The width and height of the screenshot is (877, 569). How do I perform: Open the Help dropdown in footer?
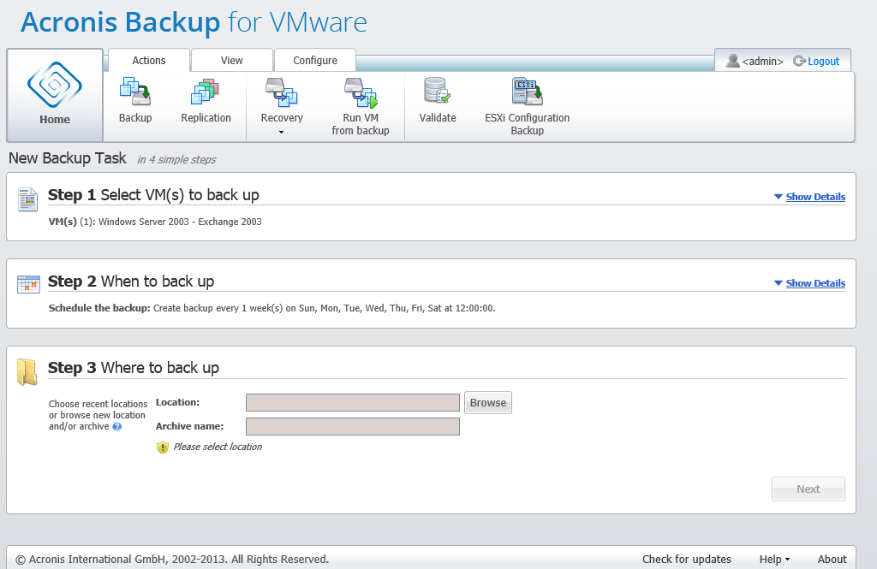tap(774, 560)
